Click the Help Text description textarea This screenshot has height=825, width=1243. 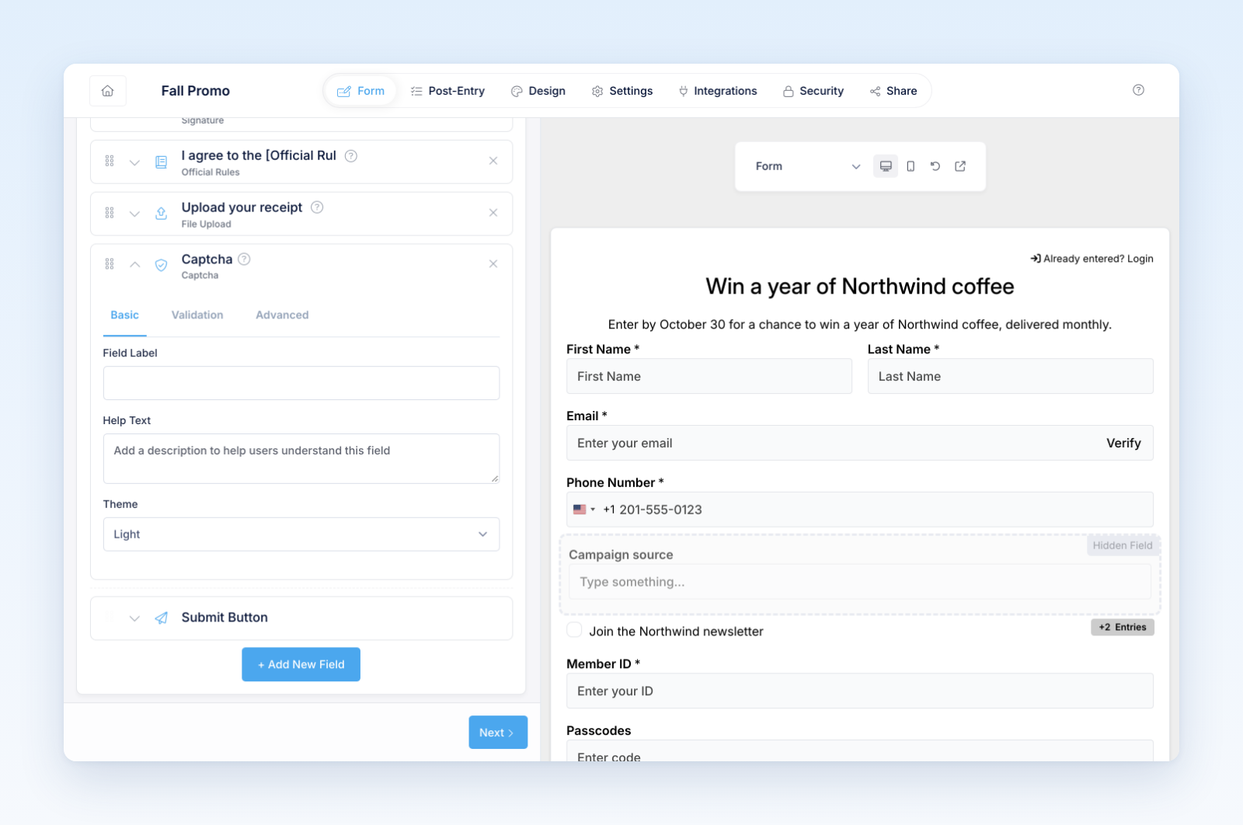click(301, 458)
